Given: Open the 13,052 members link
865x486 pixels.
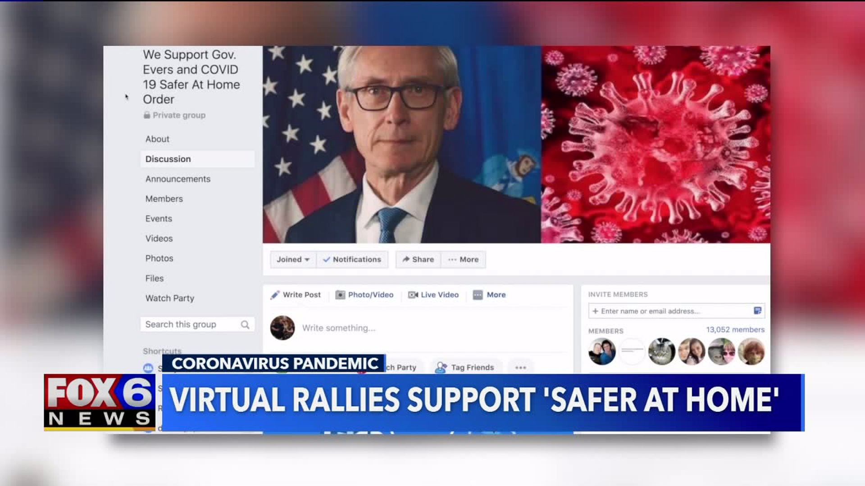Looking at the screenshot, I should [735, 330].
